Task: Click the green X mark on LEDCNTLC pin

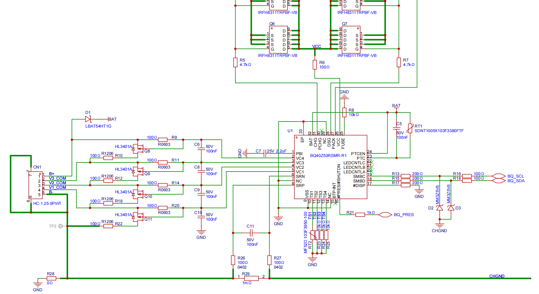Action: point(372,162)
